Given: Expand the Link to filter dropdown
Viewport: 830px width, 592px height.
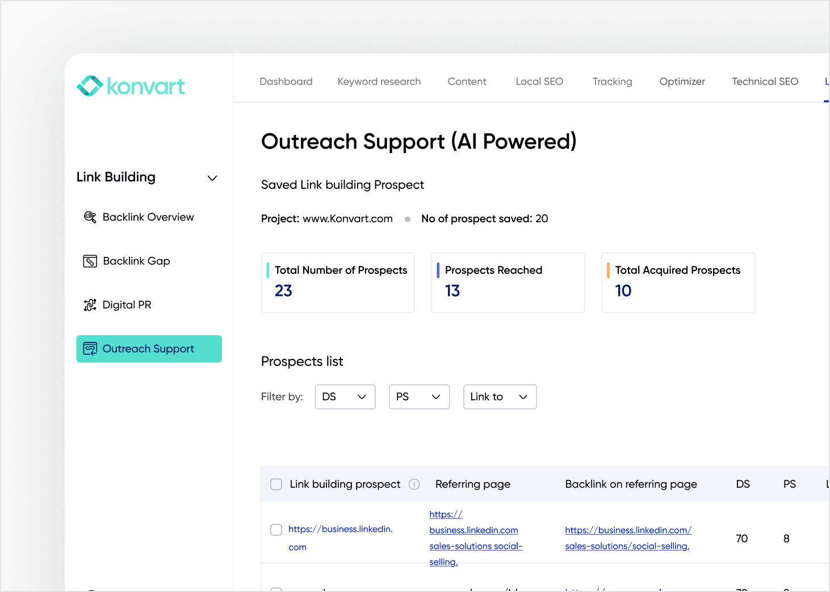Looking at the screenshot, I should tap(500, 396).
